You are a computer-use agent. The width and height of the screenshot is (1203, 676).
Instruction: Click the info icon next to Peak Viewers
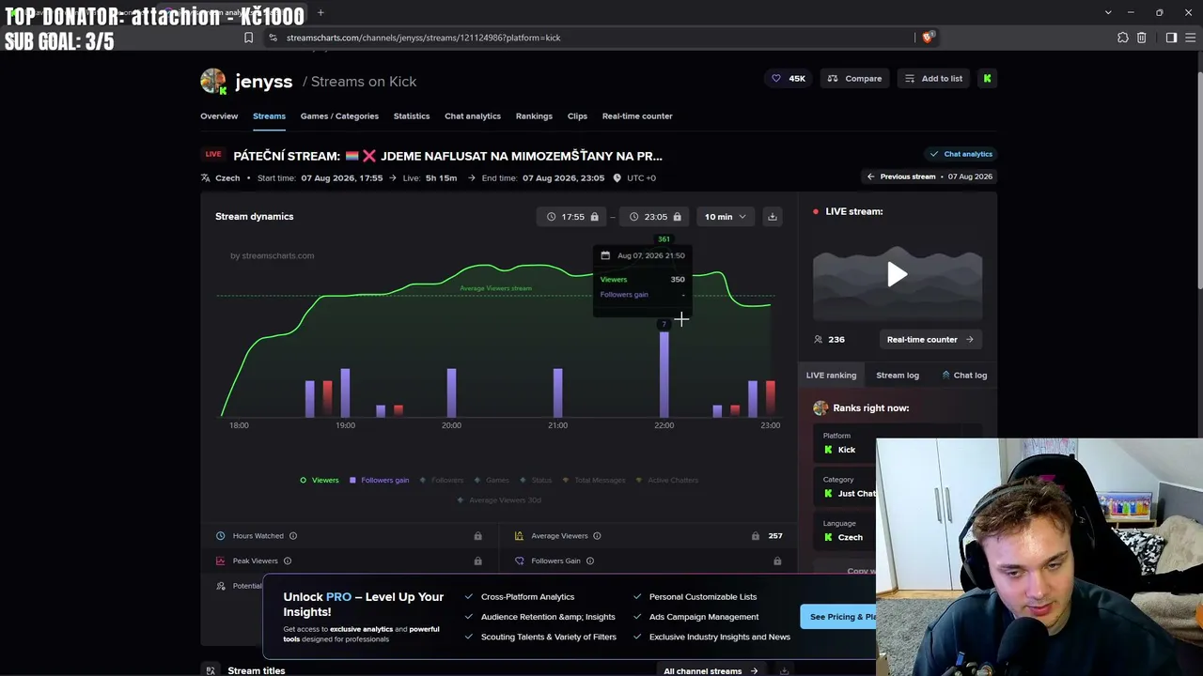pos(288,561)
